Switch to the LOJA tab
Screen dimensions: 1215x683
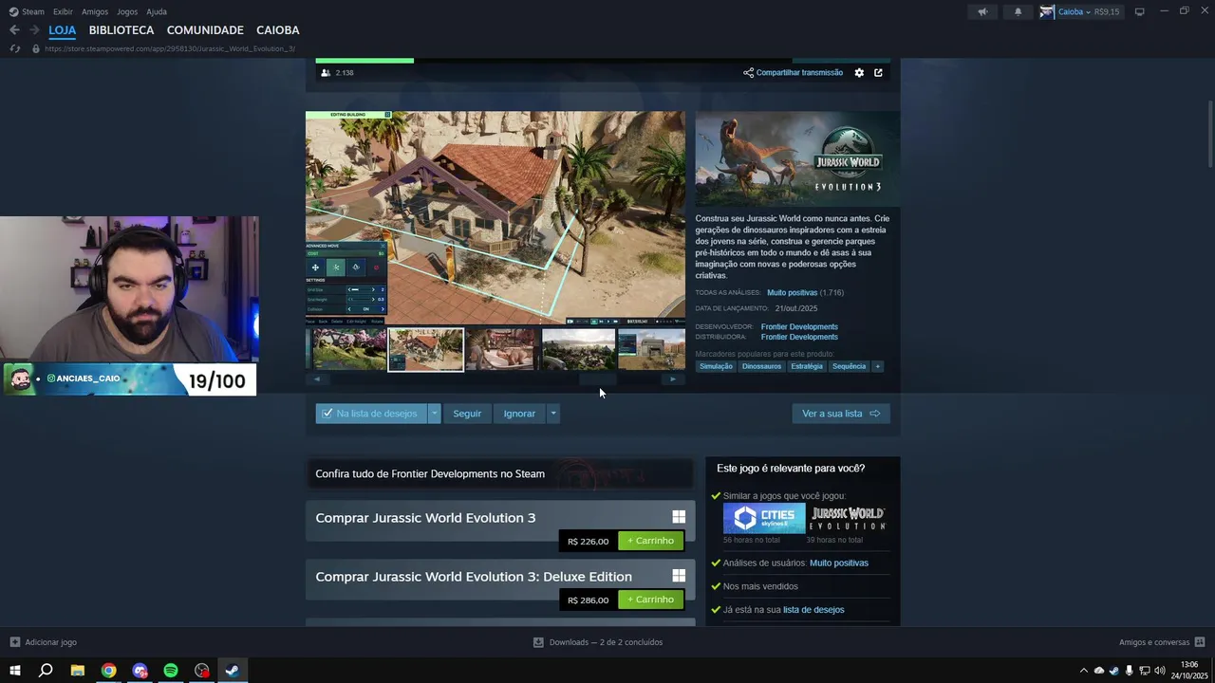pos(63,30)
